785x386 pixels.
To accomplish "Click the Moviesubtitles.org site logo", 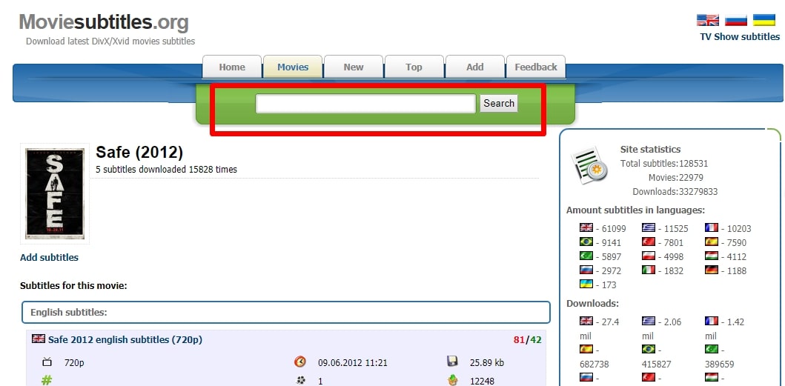I will pos(104,22).
